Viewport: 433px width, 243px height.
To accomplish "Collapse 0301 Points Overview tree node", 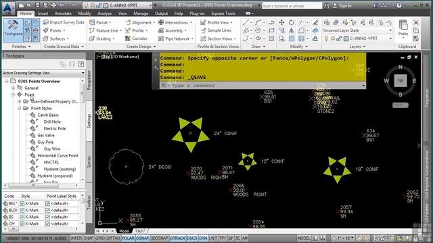I will pos(7,81).
